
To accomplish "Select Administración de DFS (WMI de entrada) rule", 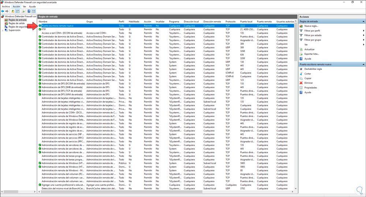I will coord(62,94).
